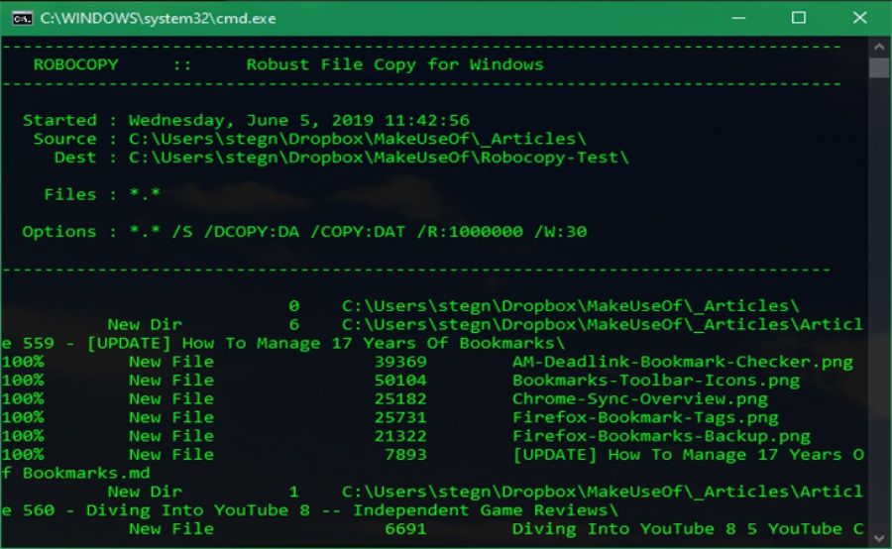Click the scrollbar up arrow
The height and width of the screenshot is (549, 892).
pyautogui.click(x=879, y=47)
